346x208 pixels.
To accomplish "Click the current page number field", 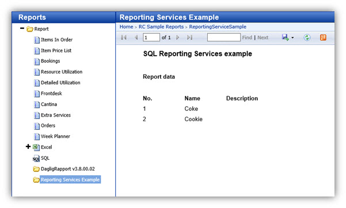I will (151, 37).
